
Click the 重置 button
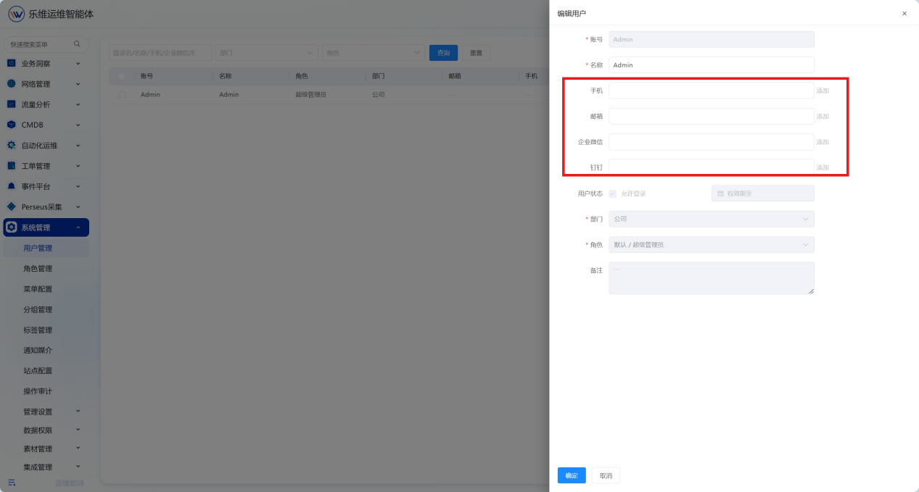click(x=476, y=53)
